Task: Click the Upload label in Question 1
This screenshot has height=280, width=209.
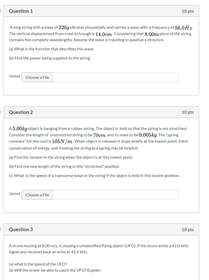Action: [x=15, y=76]
